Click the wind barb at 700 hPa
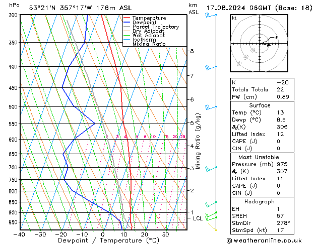 click(211, 169)
